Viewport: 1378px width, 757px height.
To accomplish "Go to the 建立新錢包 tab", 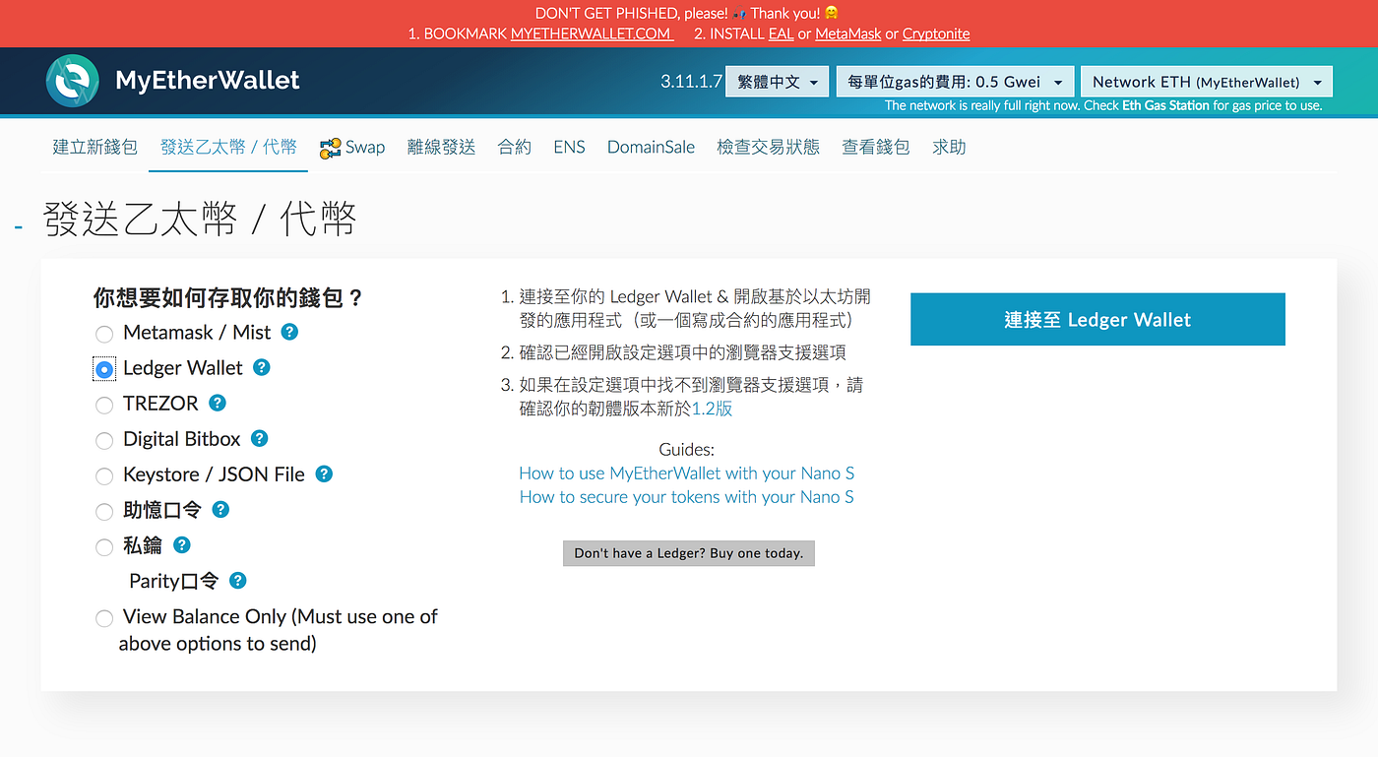I will pyautogui.click(x=95, y=147).
